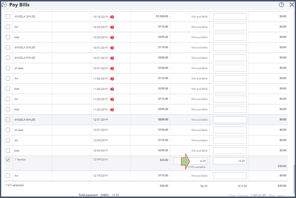Click overdue icon on chiieee 10/31/2019 row
Screen dimensions: 296x198
pos(112,69)
